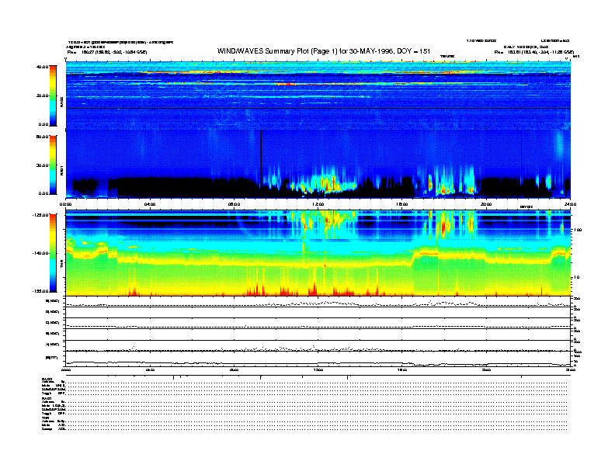Screen dimensions: 615x475
Task: Click the |B| magnetic field line plot panel
Action: (x=318, y=359)
